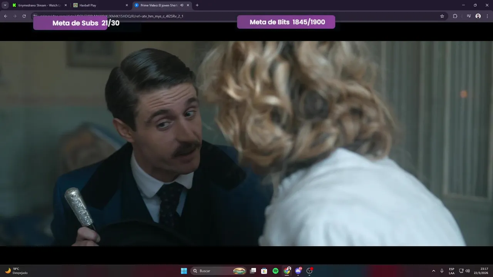Launch Microsoft Store from the taskbar
Screen dimensions: 493x277
pos(264,271)
